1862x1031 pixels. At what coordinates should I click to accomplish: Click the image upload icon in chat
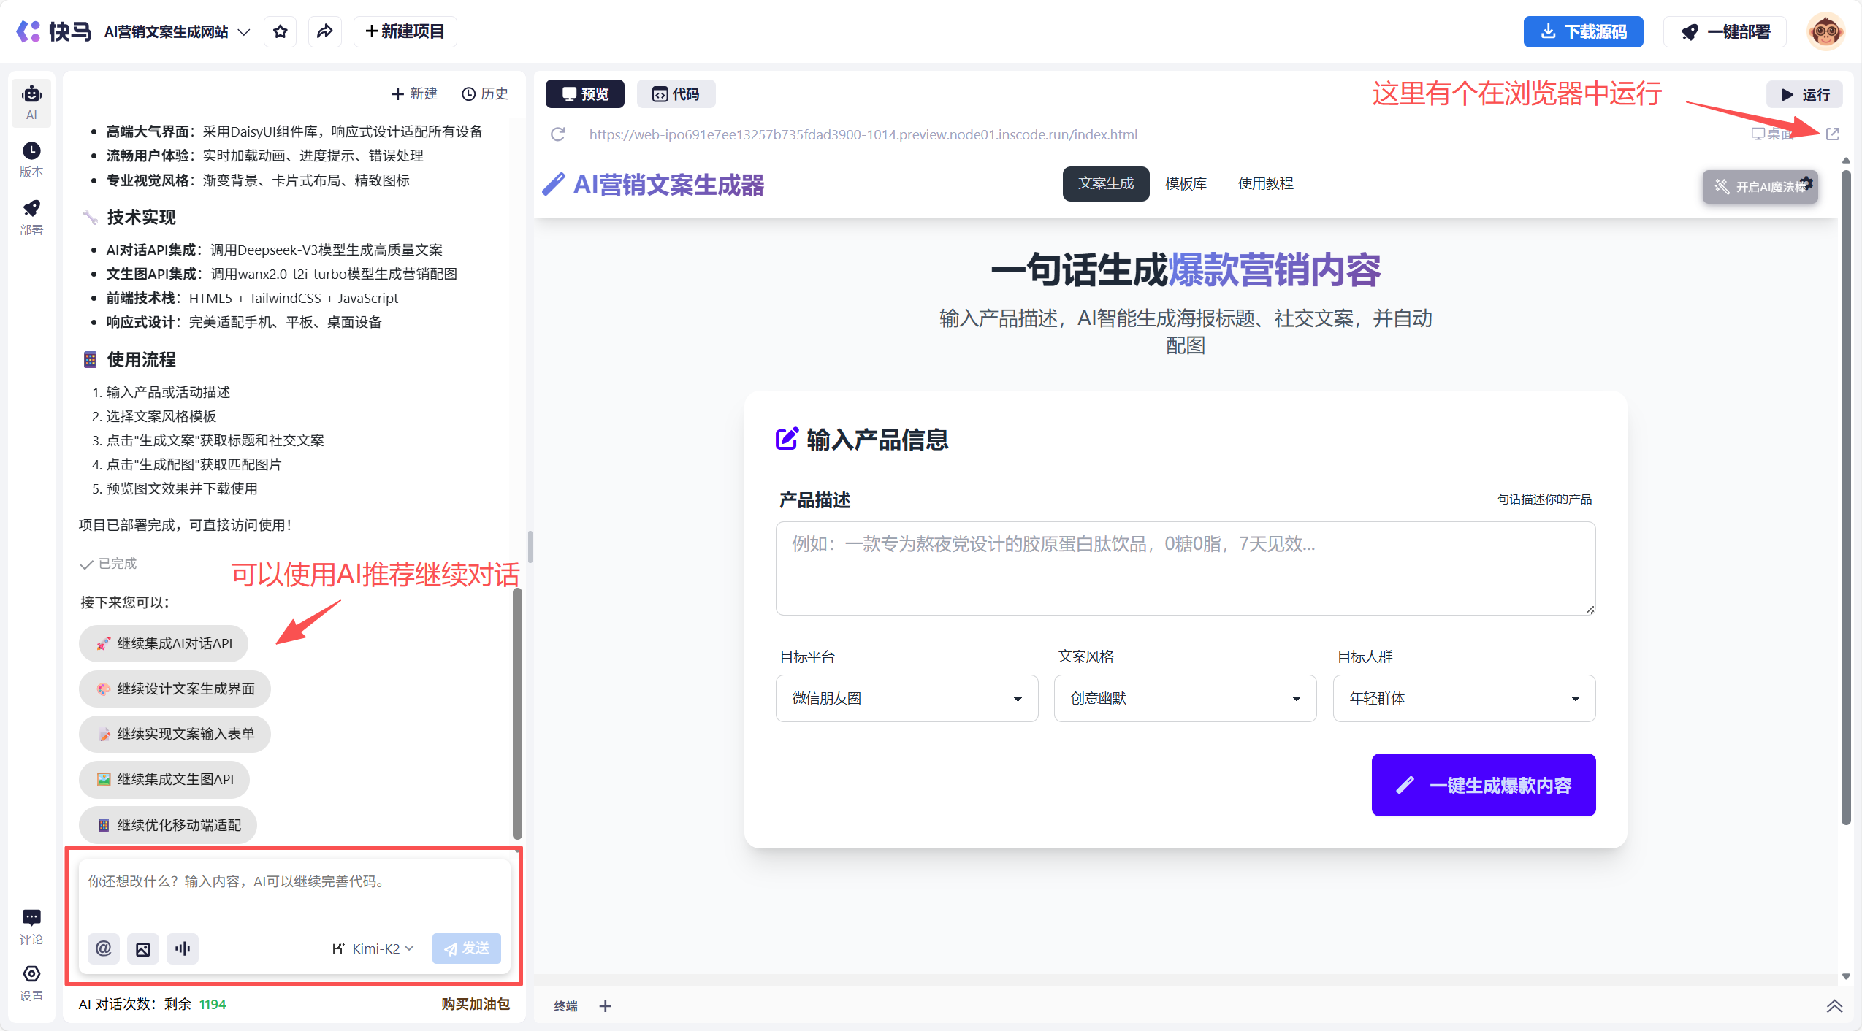click(143, 948)
